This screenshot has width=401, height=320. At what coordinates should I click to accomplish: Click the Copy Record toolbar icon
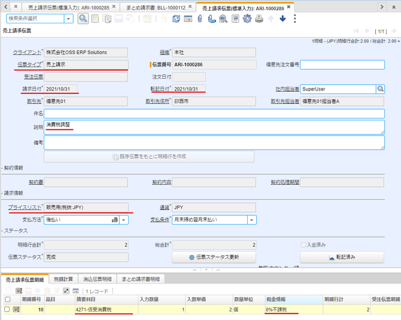[107, 19]
